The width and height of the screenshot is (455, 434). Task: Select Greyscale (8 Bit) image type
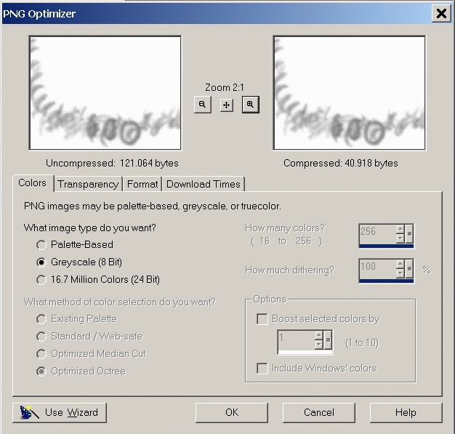click(x=41, y=262)
